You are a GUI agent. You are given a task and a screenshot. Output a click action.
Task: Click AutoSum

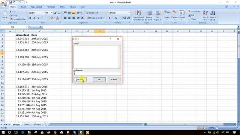(x=194, y=12)
